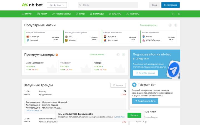
Task: Click the Мальмё team crest
Action: point(28,40)
